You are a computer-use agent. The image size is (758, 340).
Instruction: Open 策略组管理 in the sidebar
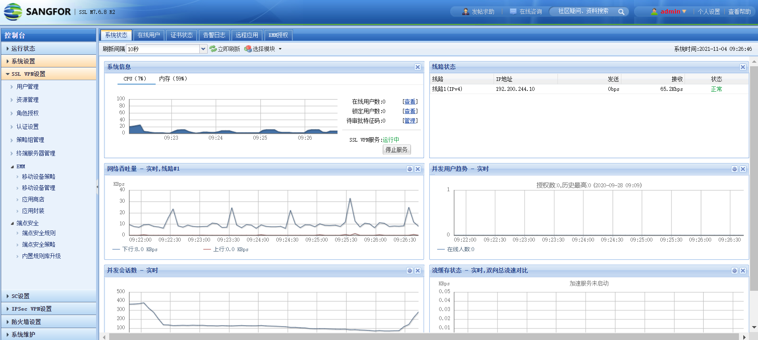(x=30, y=140)
